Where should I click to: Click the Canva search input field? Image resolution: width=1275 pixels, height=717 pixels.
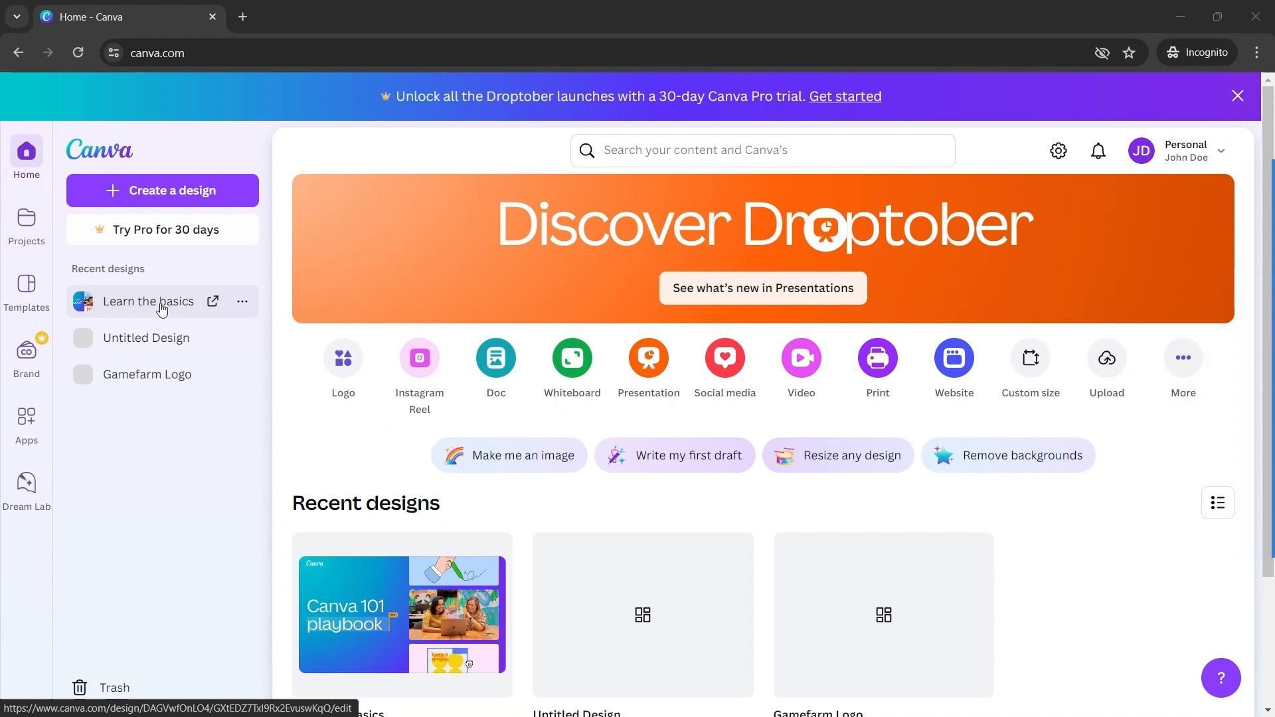pyautogui.click(x=770, y=151)
